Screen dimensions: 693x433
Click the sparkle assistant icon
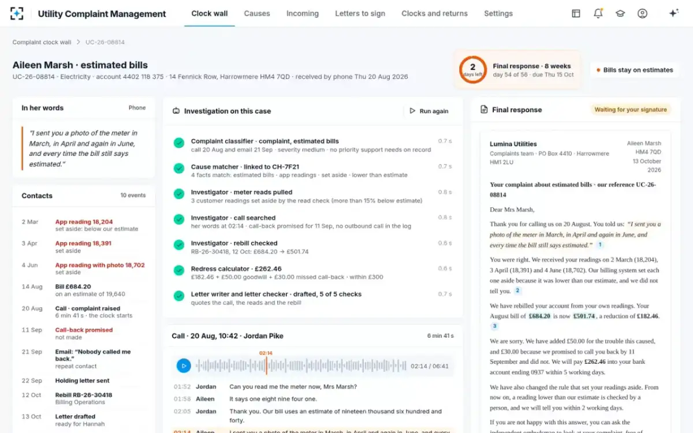tap(673, 13)
